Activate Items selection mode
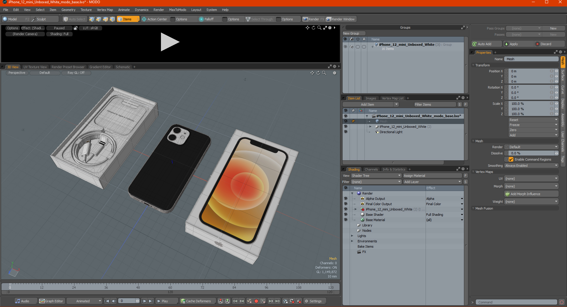The height and width of the screenshot is (307, 567). 128,19
